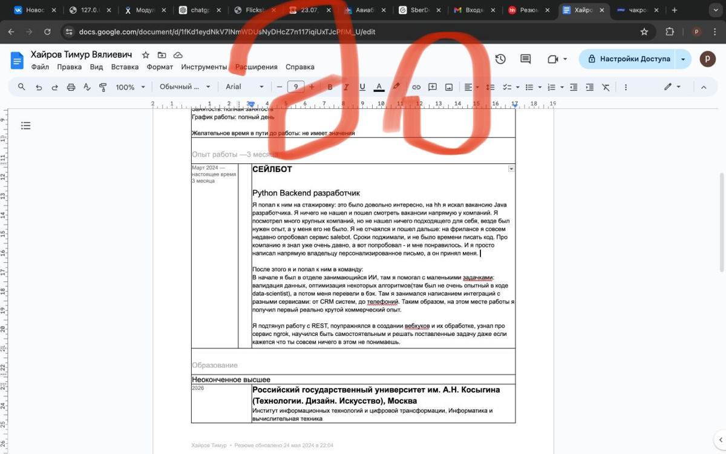Open a new browser tab
Image resolution: width=726 pixels, height=454 pixels.
click(674, 10)
